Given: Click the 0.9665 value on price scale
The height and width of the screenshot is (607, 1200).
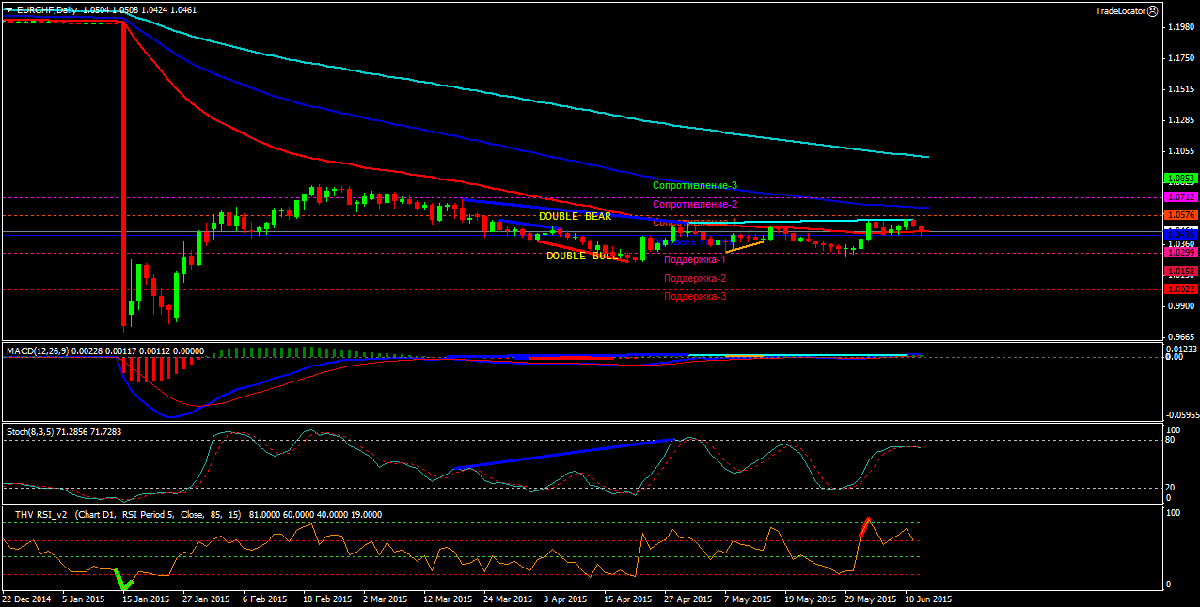Looking at the screenshot, I should tap(1181, 336).
